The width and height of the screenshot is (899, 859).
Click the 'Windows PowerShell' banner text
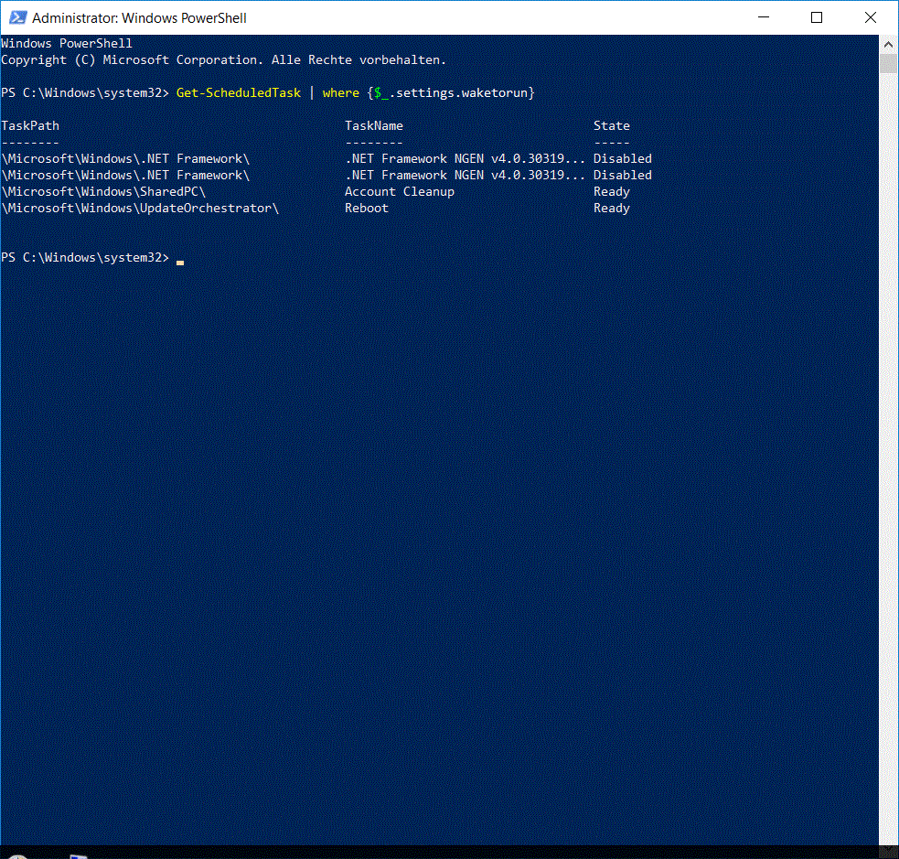[67, 43]
